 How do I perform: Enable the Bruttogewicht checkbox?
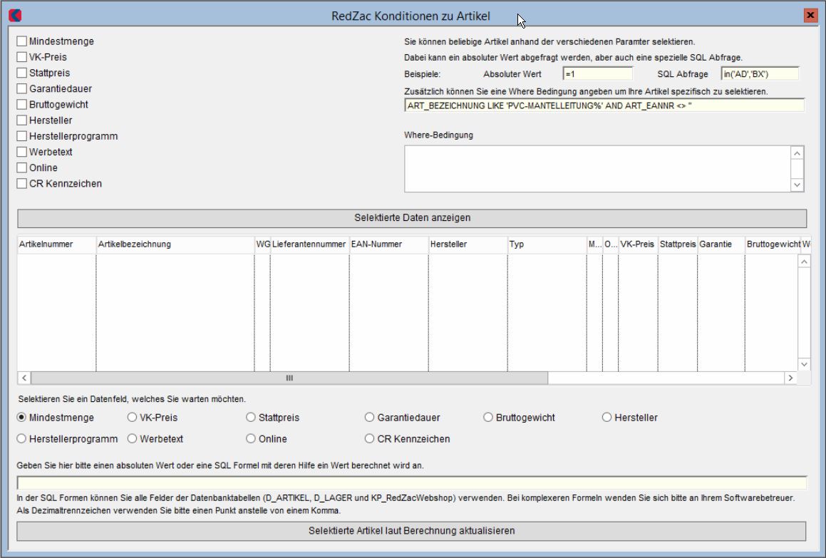21,104
